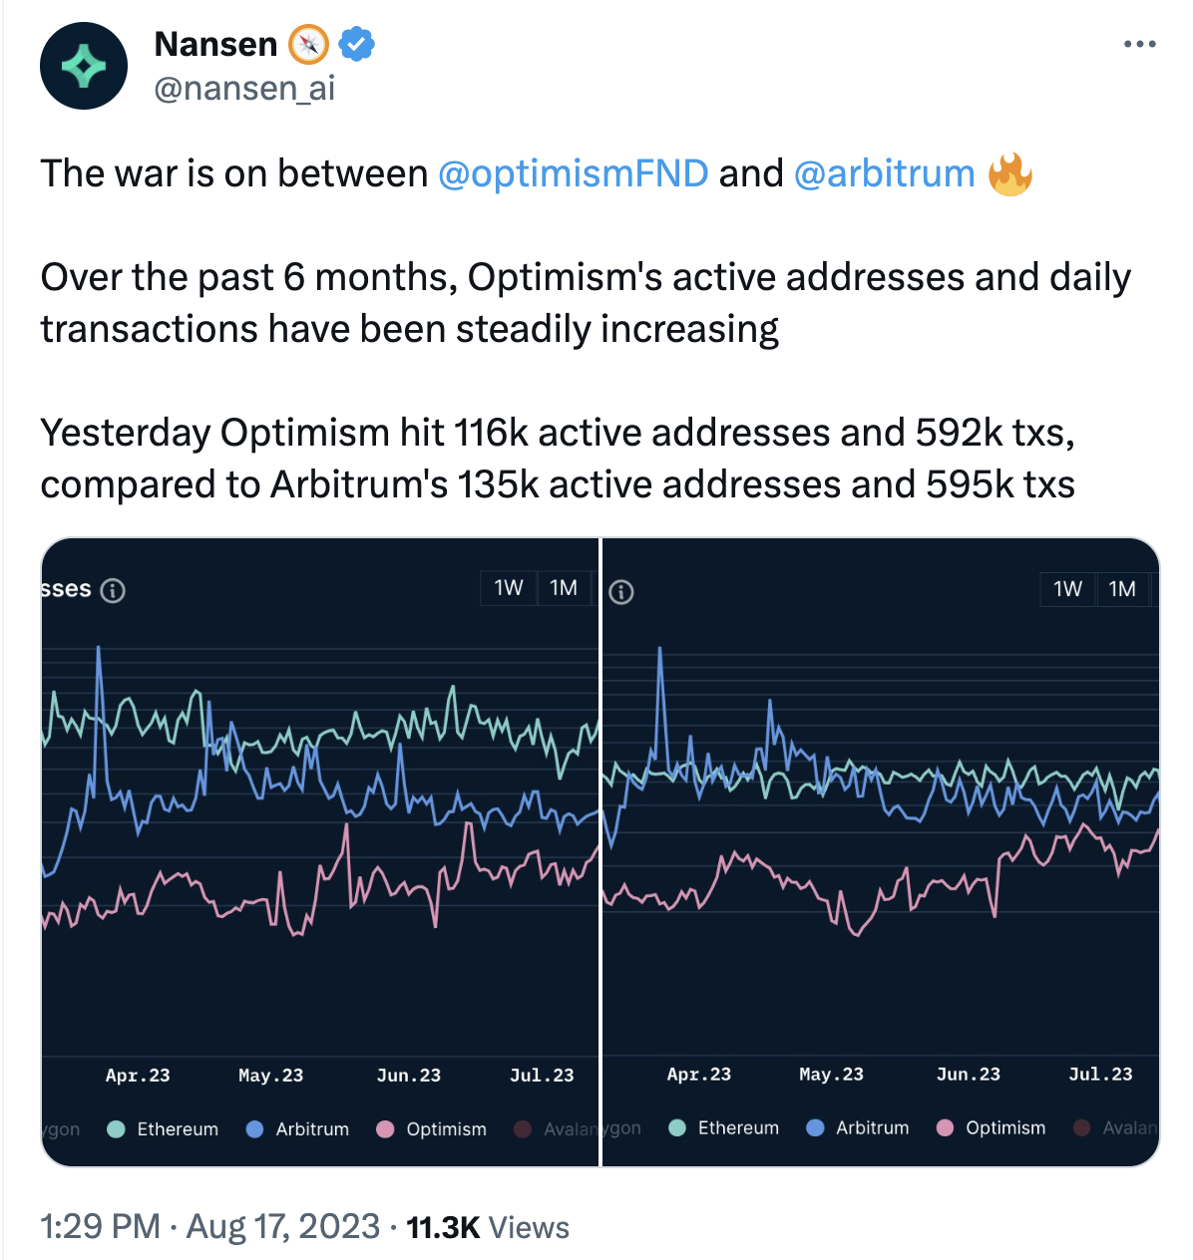Image resolution: width=1193 pixels, height=1260 pixels.
Task: Switch the right chart to 1M view
Action: point(1122,589)
